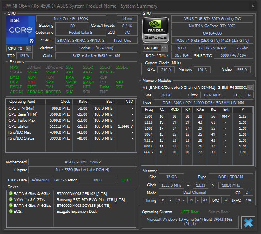Click the red VMX feature label
The height and width of the screenshot is (234, 261).
click(x=31, y=82)
